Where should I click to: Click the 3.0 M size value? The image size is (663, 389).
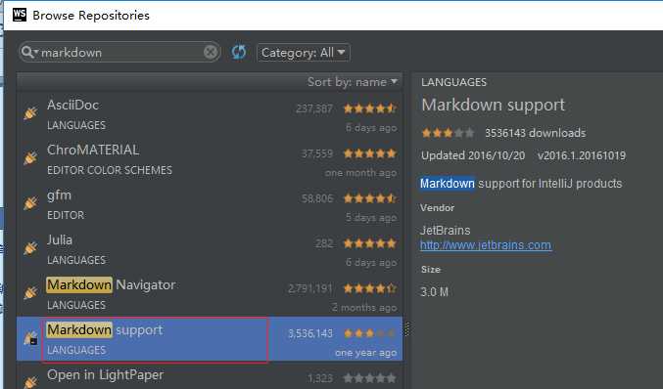pos(434,292)
